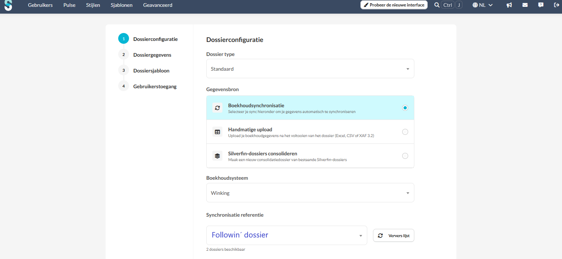Click the Silverfin logo icon
This screenshot has height=259, width=562.
pyautogui.click(x=8, y=5)
